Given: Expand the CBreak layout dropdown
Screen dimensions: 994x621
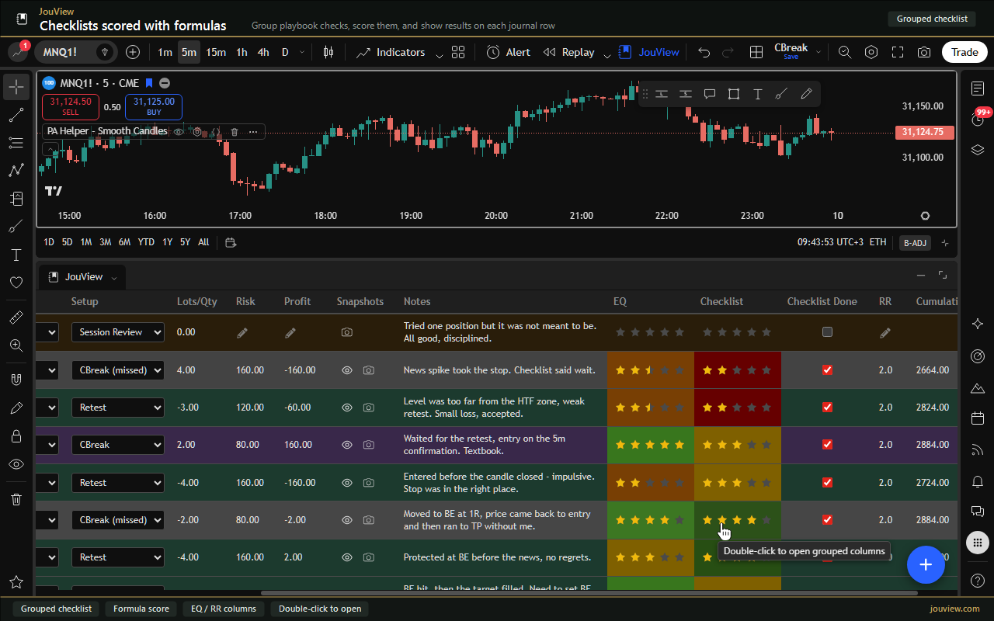Looking at the screenshot, I should (x=818, y=52).
